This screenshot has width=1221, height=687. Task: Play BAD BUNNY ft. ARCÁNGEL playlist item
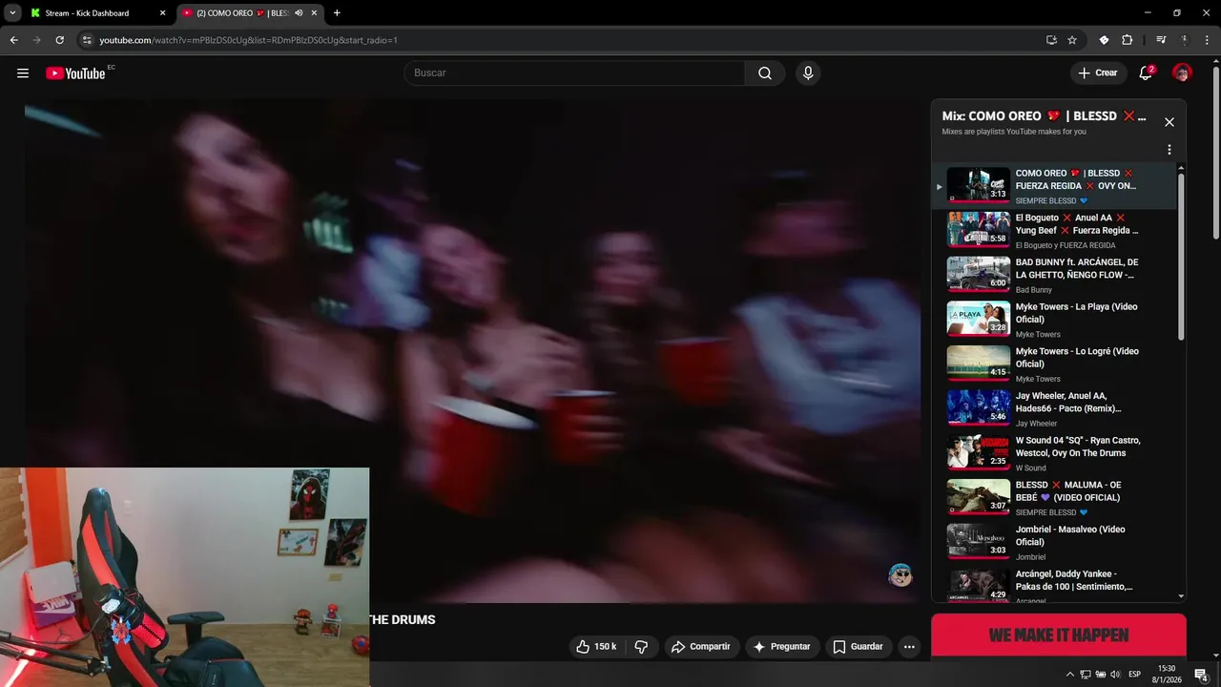[x=1055, y=276]
